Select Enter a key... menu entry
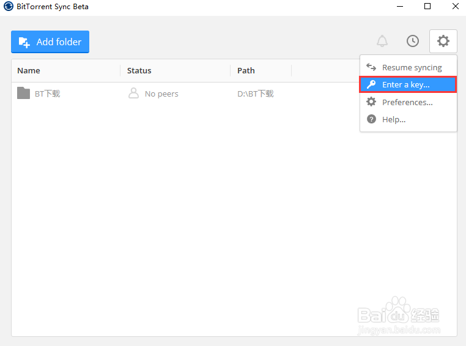This screenshot has height=346, width=466. 408,84
